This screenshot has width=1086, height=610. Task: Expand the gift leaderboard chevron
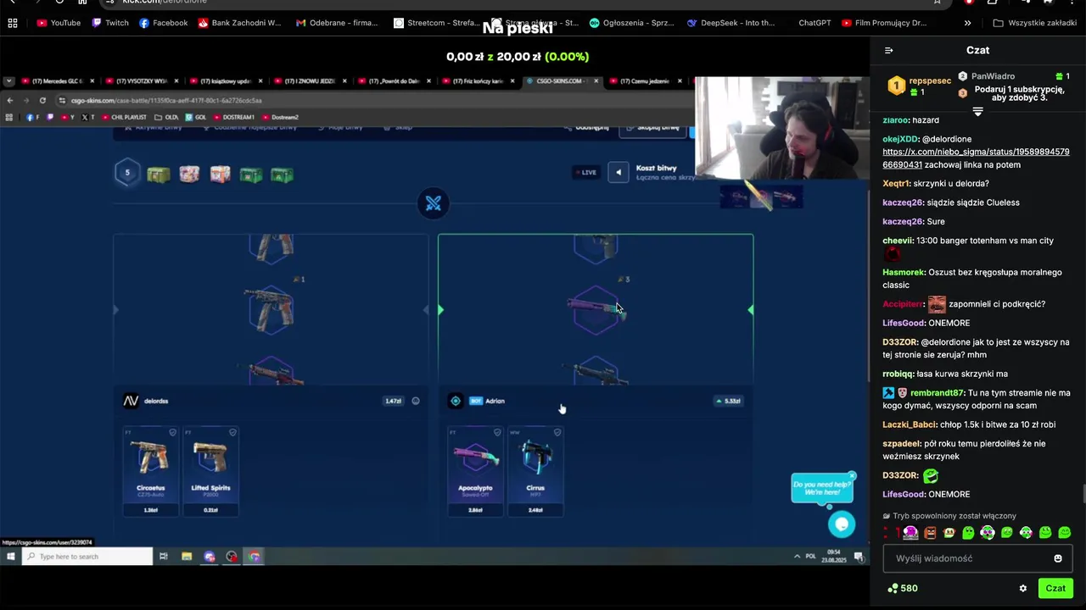pyautogui.click(x=977, y=112)
